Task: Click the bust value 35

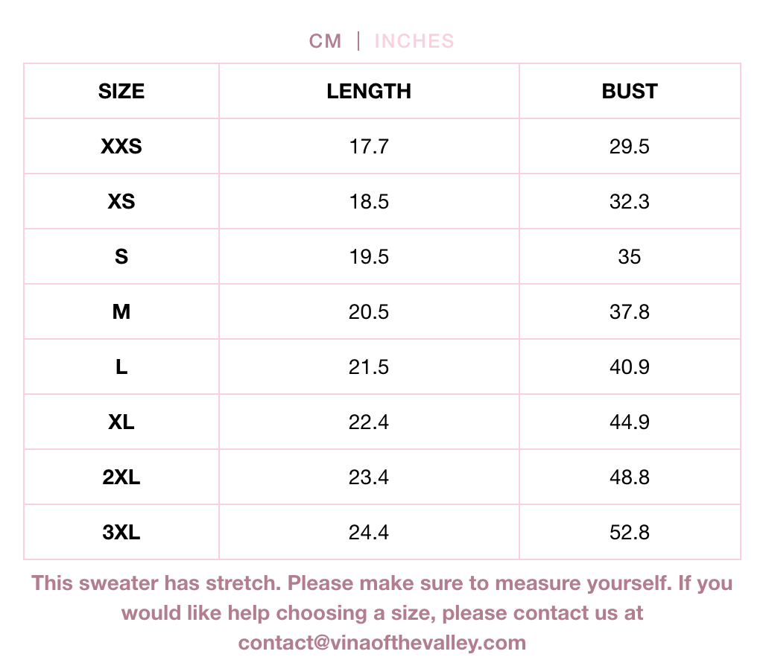Action: [630, 257]
